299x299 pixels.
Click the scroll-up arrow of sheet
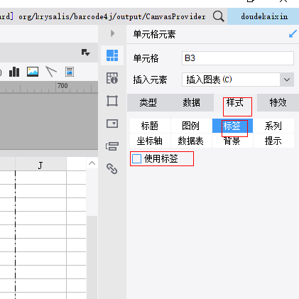(92, 163)
